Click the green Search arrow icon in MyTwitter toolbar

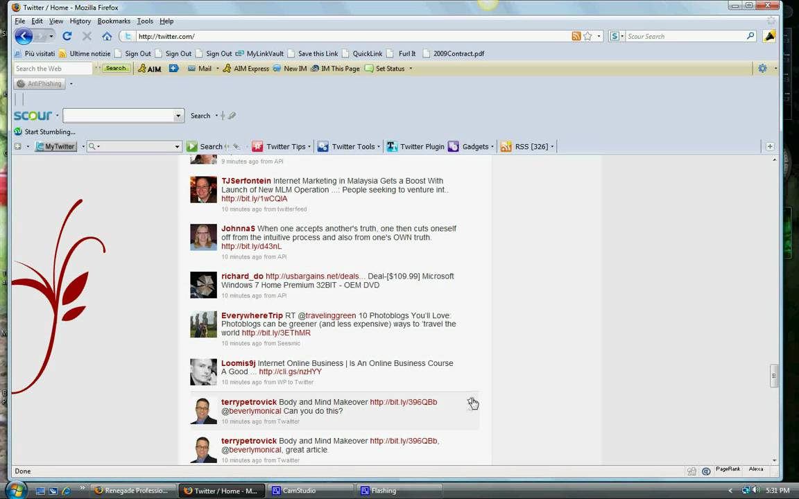[191, 147]
